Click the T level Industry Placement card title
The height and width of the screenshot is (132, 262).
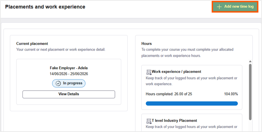[174, 121]
